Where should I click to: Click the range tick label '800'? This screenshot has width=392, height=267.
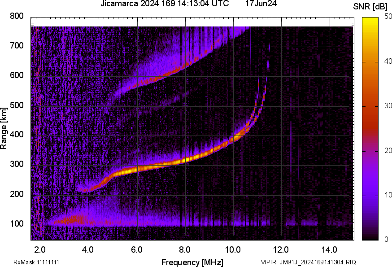(17, 16)
